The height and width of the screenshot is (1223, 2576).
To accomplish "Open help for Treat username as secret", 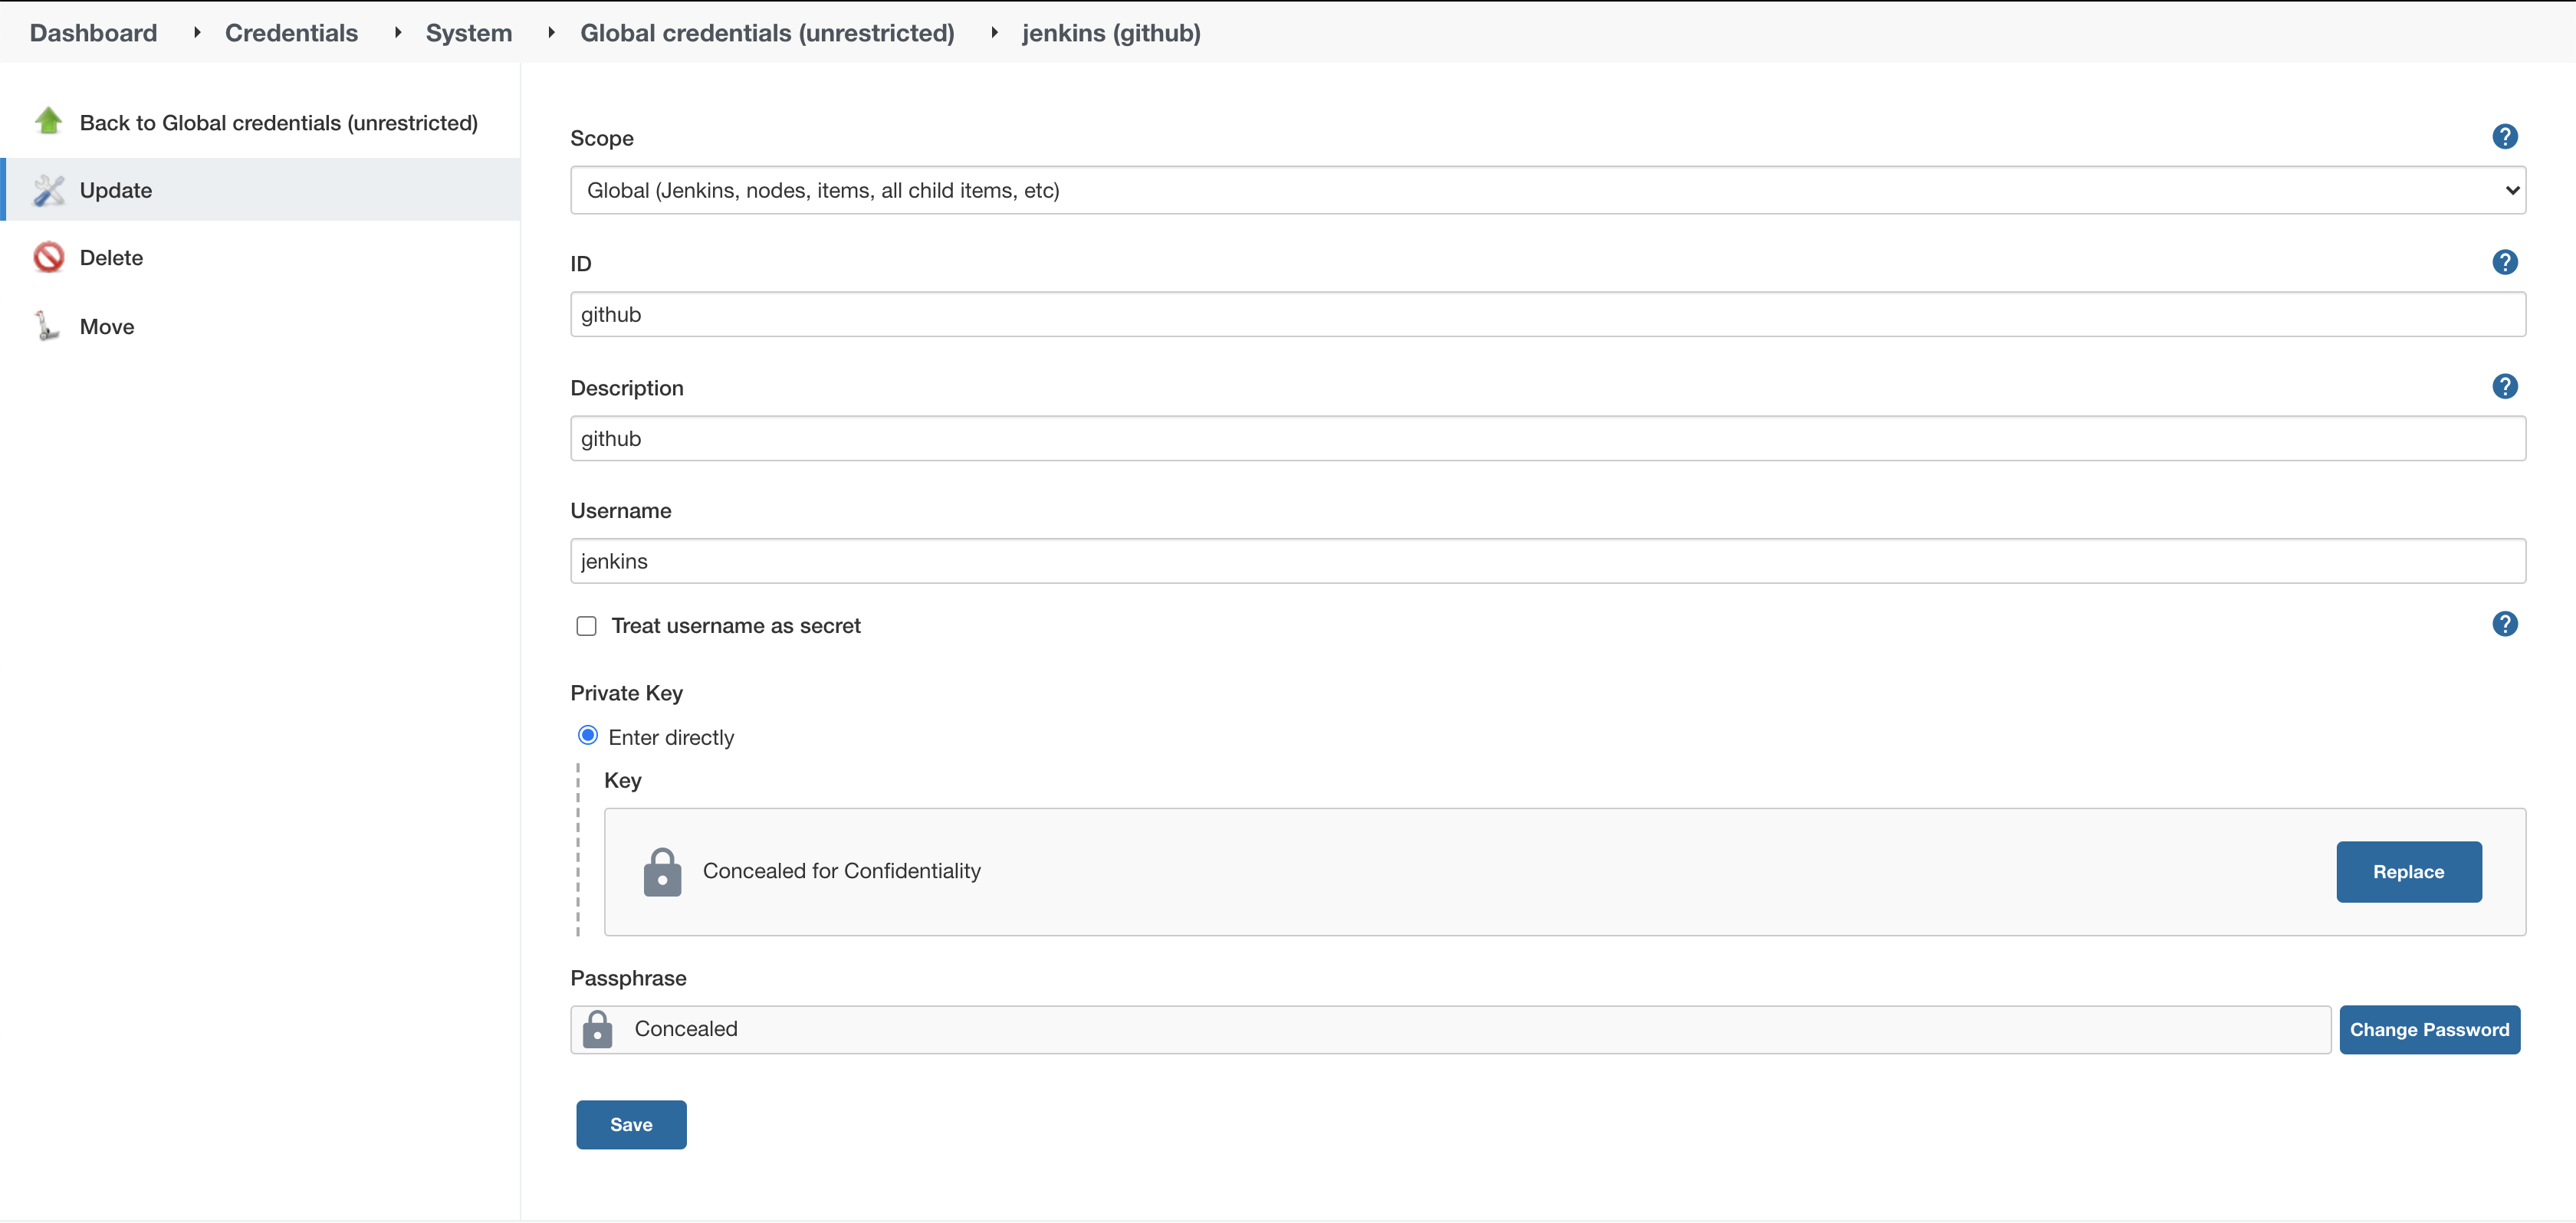I will (2504, 625).
